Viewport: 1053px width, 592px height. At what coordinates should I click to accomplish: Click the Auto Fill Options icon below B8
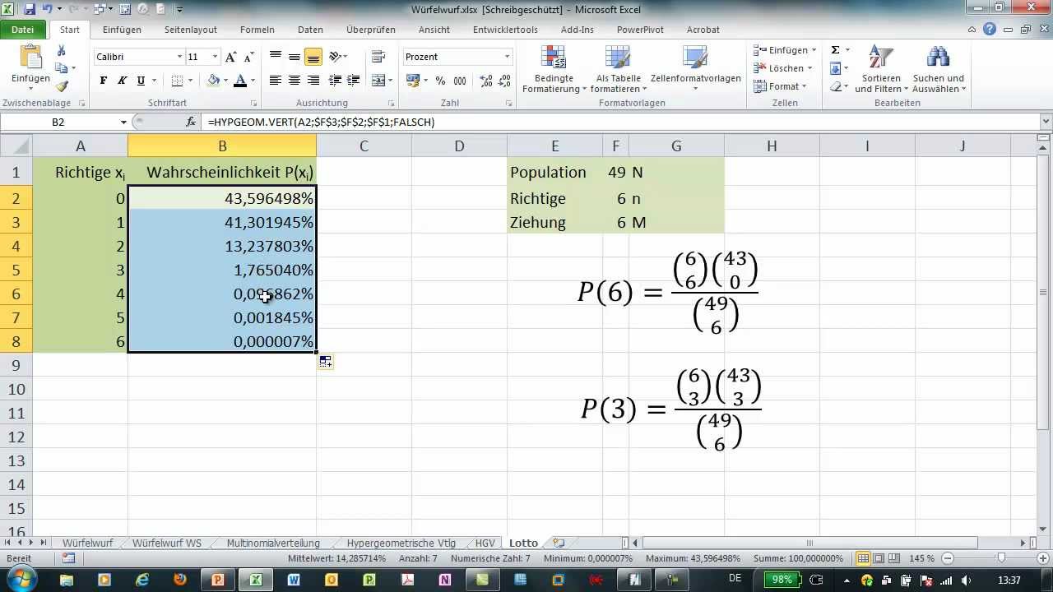click(x=326, y=362)
